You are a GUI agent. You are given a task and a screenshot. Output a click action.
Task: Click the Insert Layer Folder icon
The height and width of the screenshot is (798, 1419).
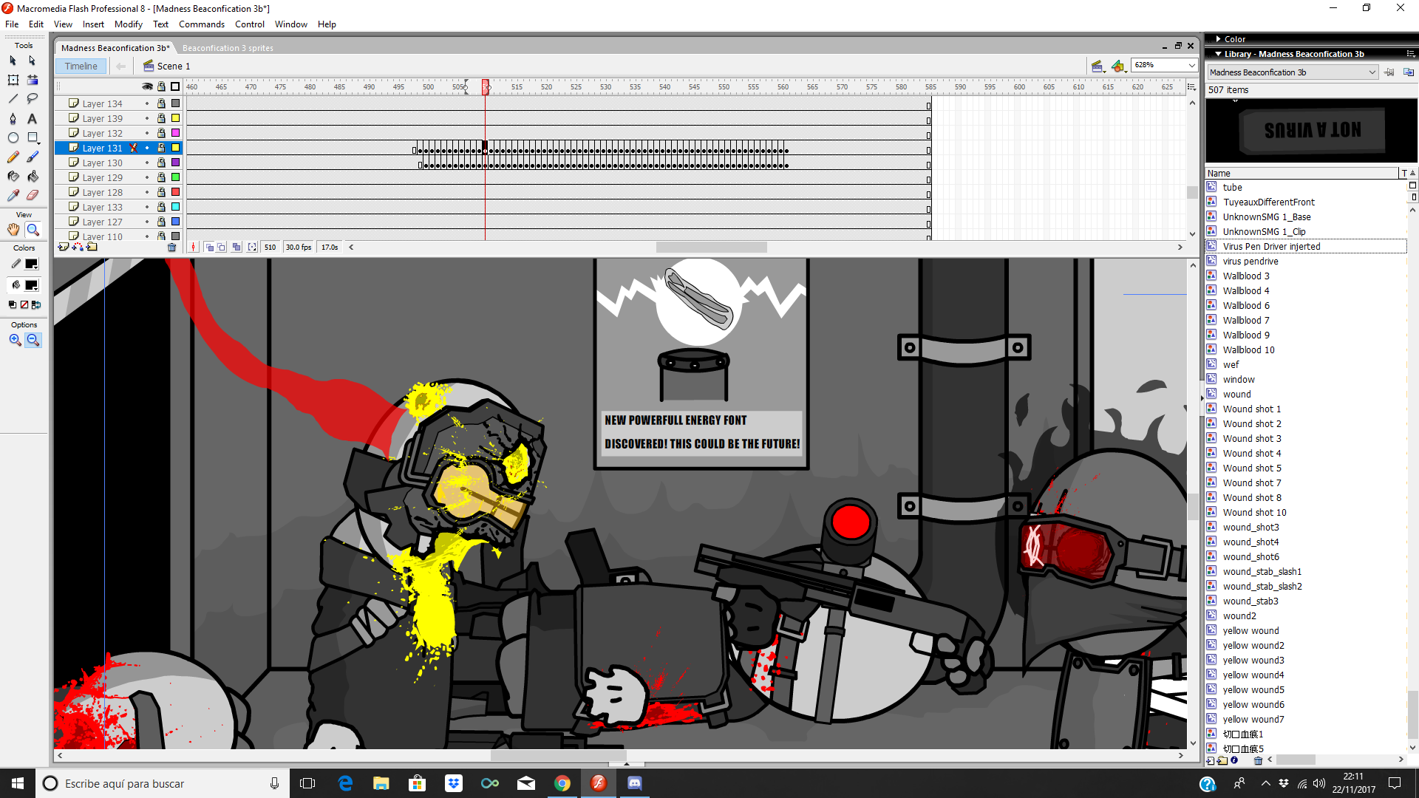92,247
